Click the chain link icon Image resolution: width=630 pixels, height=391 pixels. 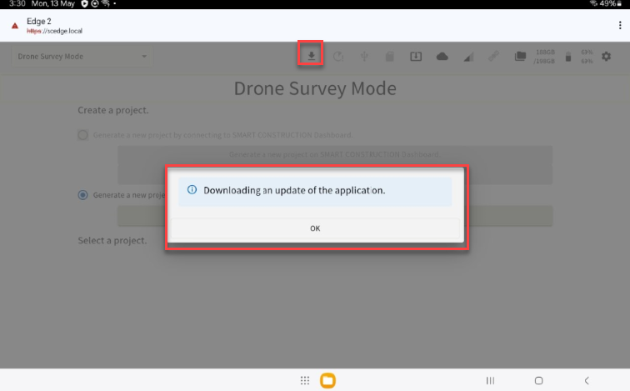point(494,56)
